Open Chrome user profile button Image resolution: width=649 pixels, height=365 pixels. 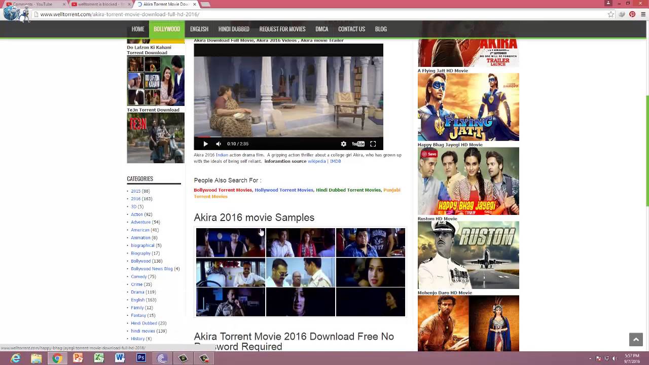point(608,3)
